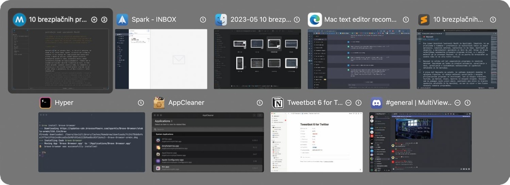
Task: Click the 'Spark - INBOX' window title
Action: 154,20
